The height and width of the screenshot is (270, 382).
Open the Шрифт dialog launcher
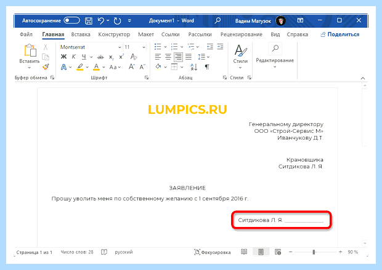click(147, 77)
